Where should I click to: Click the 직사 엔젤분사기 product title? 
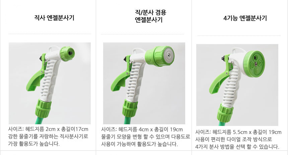(54, 18)
